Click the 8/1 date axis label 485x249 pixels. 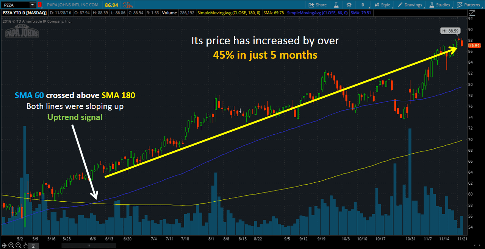(212, 239)
